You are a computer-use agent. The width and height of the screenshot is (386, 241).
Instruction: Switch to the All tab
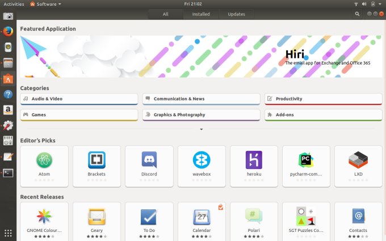[x=165, y=14]
